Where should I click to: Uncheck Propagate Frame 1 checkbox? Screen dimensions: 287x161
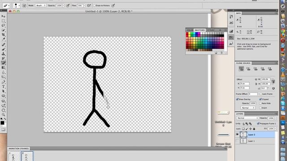pyautogui.click(x=258, y=123)
